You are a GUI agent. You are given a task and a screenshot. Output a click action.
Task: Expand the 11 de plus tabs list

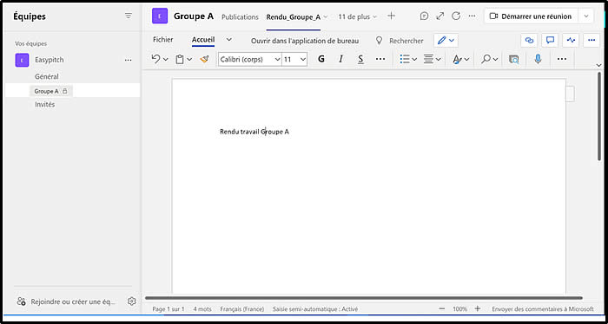[358, 17]
